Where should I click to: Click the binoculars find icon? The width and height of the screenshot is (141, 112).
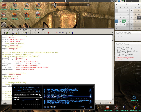tap(39, 33)
